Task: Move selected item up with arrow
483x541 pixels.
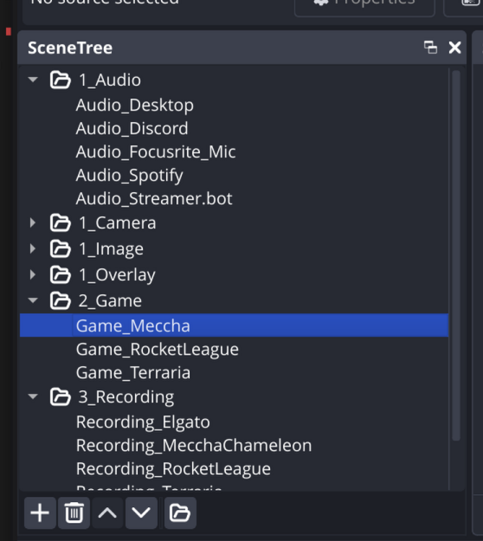Action: (107, 512)
